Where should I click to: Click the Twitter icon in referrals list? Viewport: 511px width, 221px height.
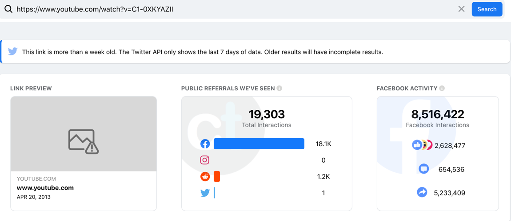tap(205, 193)
